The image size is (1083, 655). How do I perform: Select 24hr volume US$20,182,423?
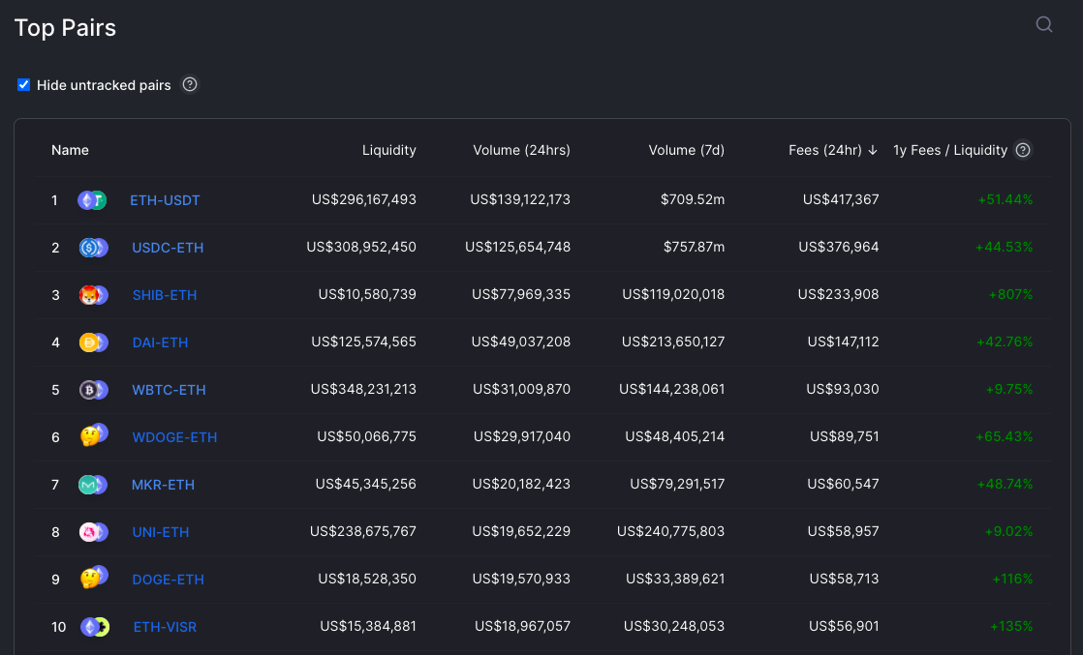point(521,484)
